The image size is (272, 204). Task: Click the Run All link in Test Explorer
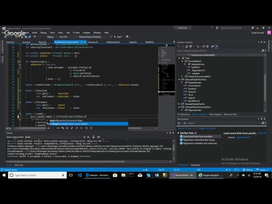(x=181, y=129)
